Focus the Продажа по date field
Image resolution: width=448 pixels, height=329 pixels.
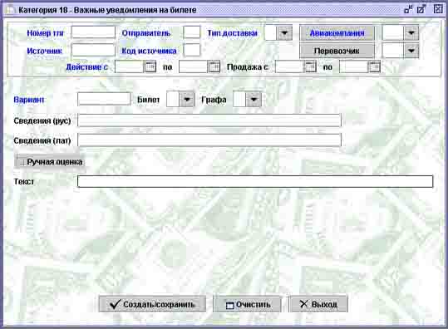point(354,66)
